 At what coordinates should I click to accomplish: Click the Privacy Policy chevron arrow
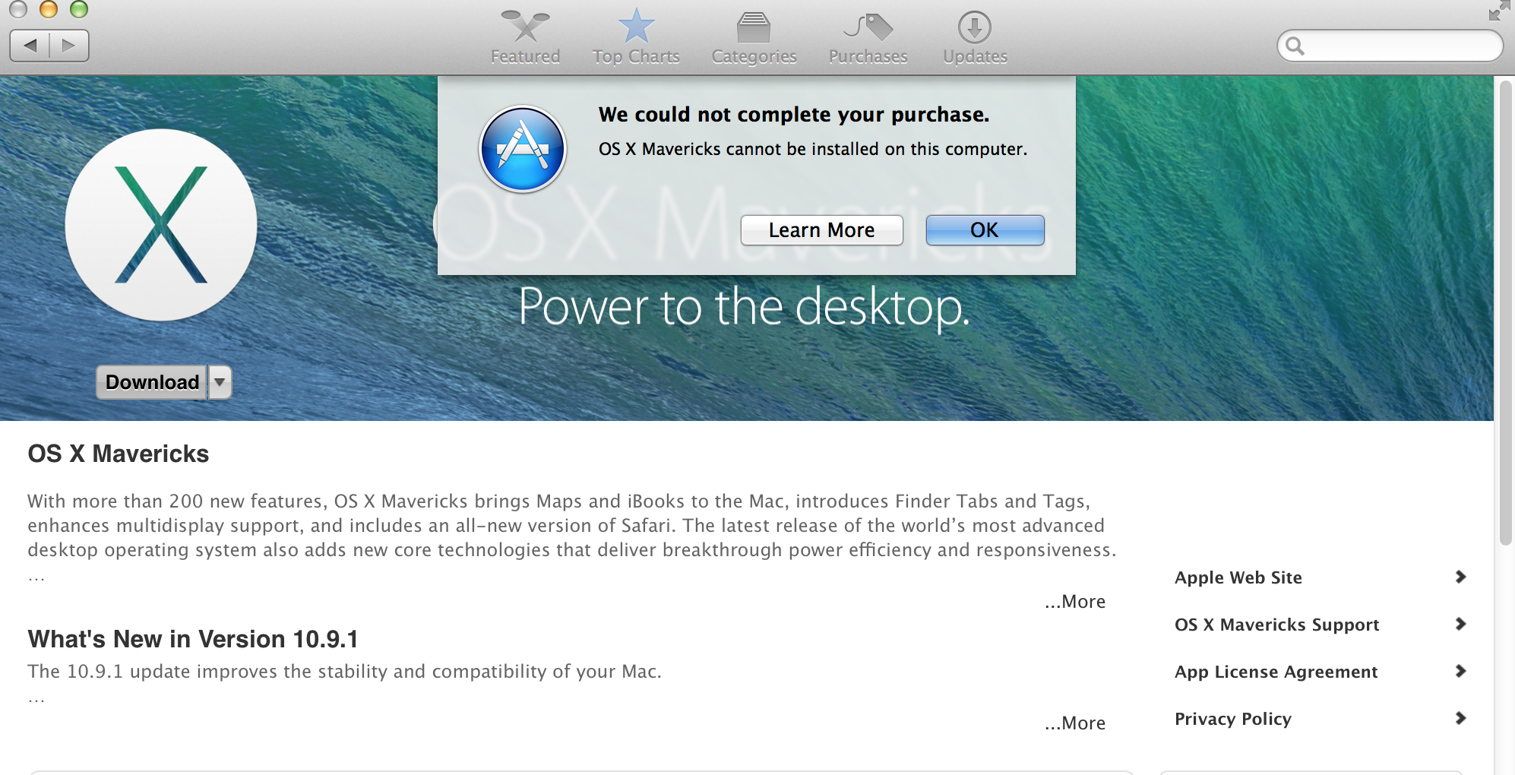click(x=1460, y=718)
